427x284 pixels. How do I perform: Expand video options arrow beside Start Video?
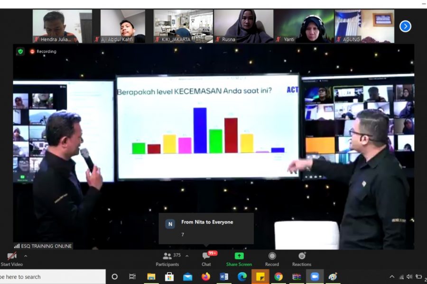(26, 256)
